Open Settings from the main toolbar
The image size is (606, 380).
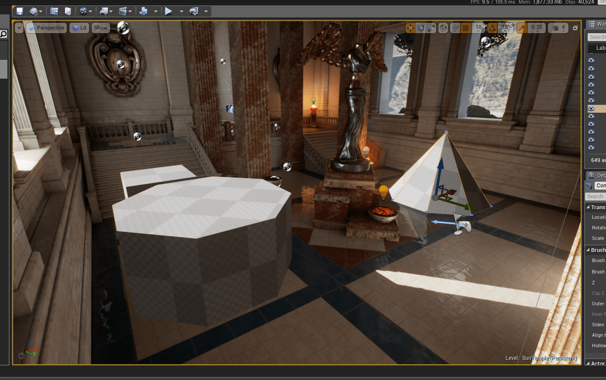pos(83,11)
